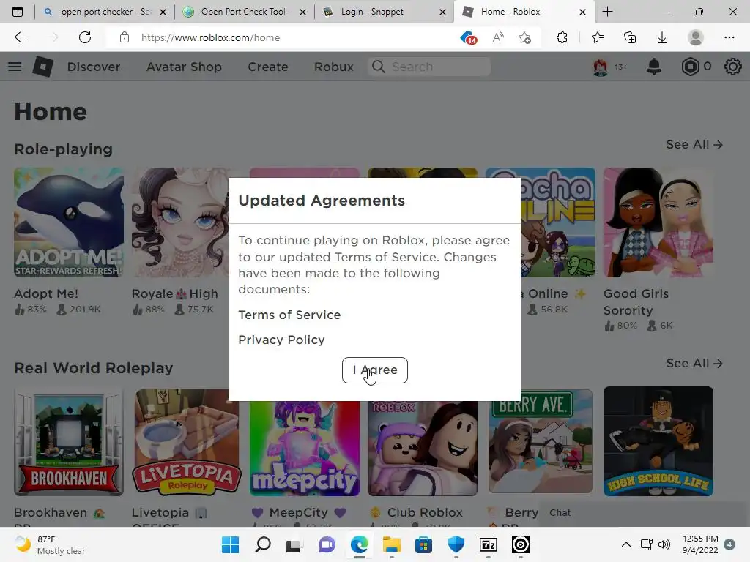Open the tab actions menu icon
The image size is (750, 562).
(x=18, y=12)
